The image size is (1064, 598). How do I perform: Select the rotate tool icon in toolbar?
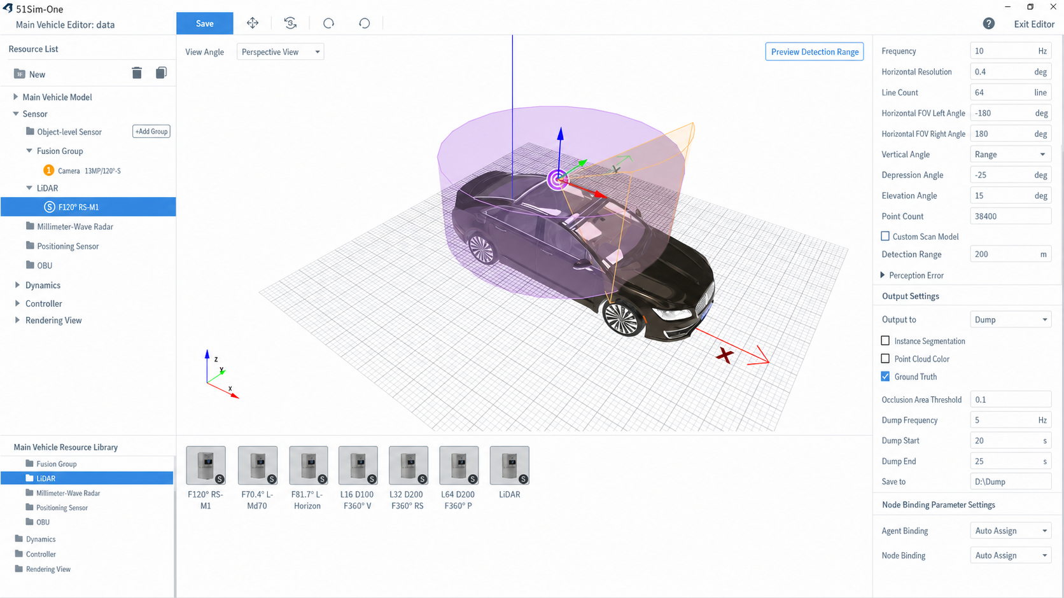(x=290, y=23)
